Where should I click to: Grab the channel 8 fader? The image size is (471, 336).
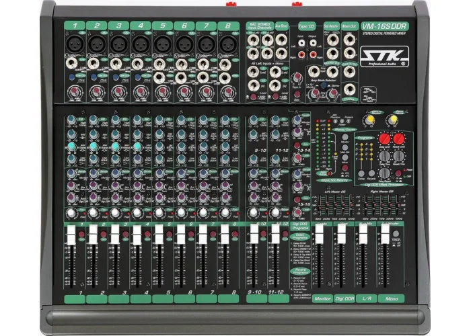(x=224, y=235)
